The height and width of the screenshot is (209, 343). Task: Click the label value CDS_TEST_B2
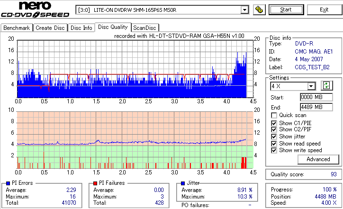click(312, 67)
